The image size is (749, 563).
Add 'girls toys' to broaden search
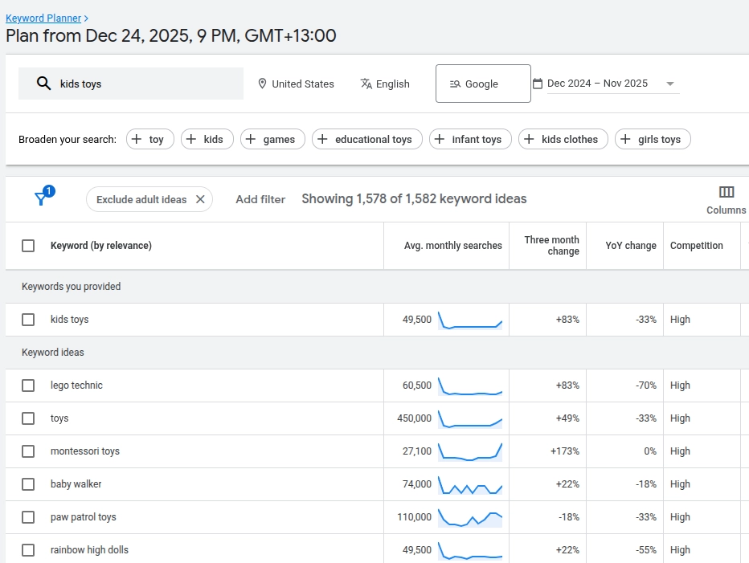[653, 140]
